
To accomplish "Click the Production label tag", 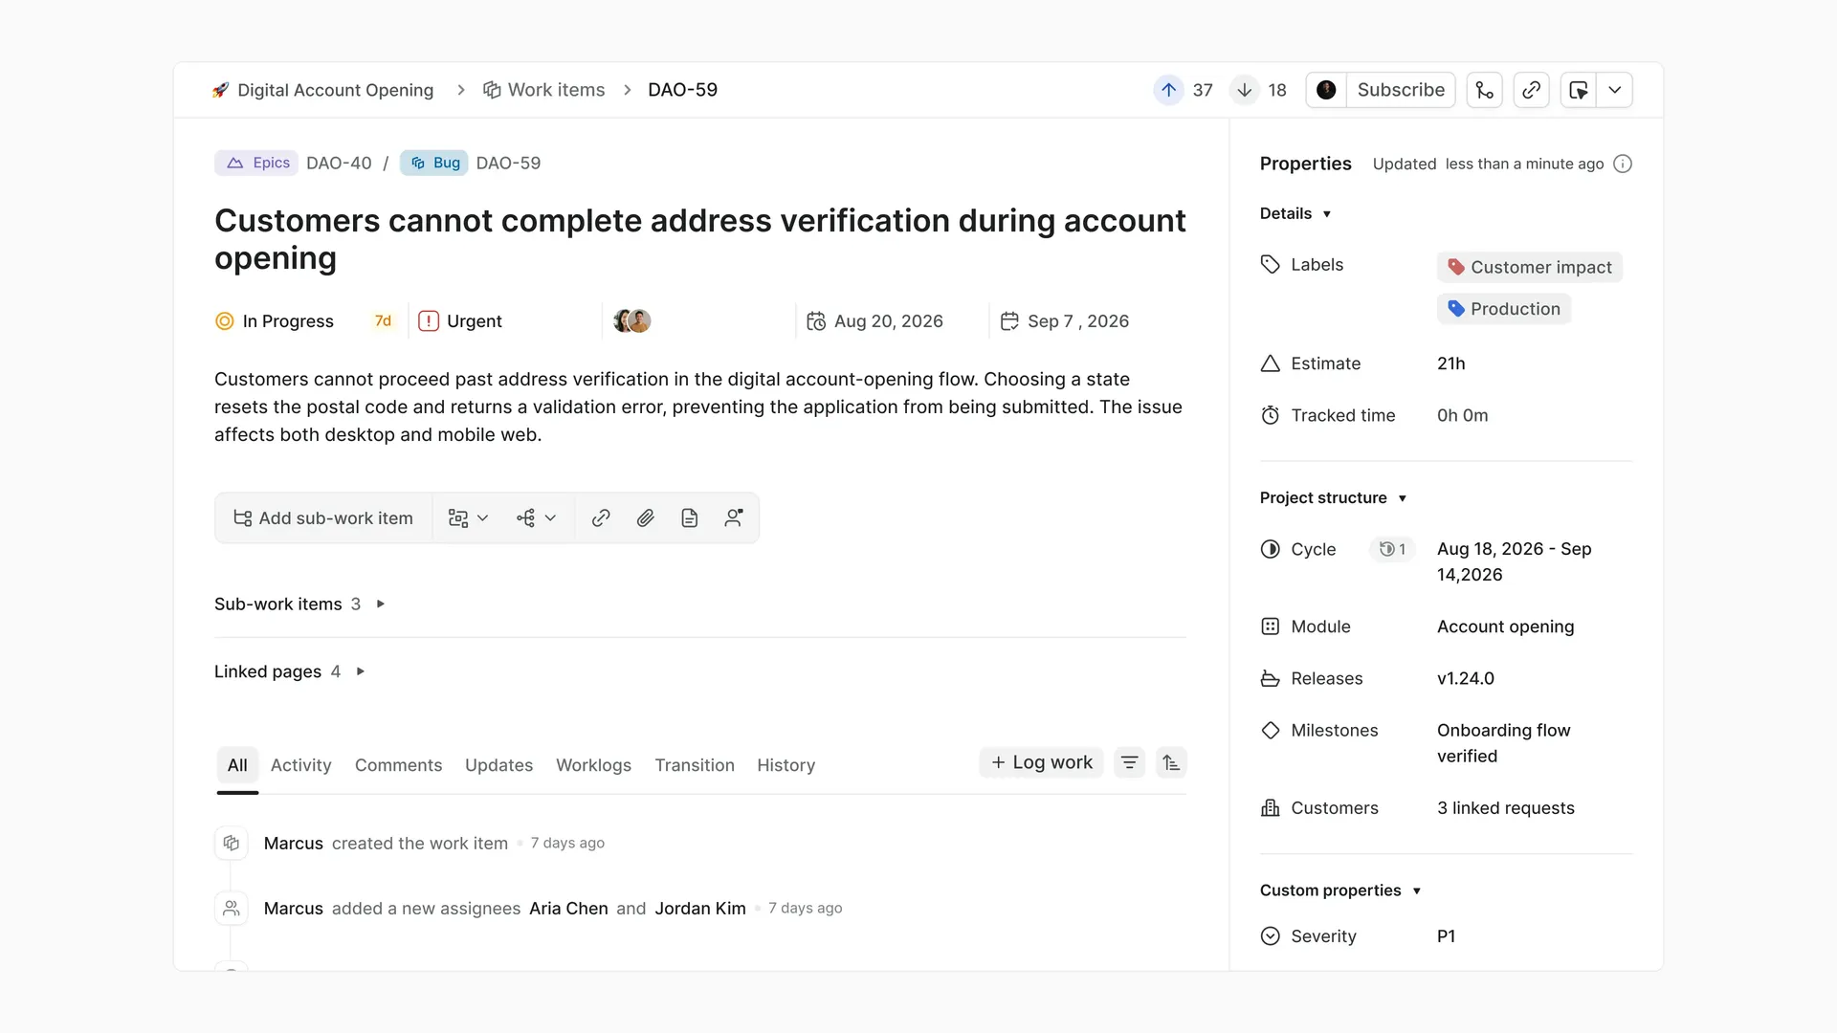I will pos(1504,309).
